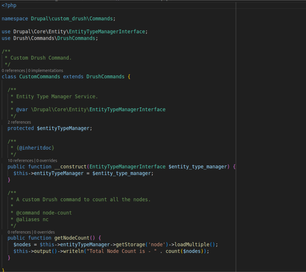Image resolution: width=306 pixels, height=272 pixels.
Task: Click '0 overrides' lens above the getNodeCount function
Action: pos(44,232)
